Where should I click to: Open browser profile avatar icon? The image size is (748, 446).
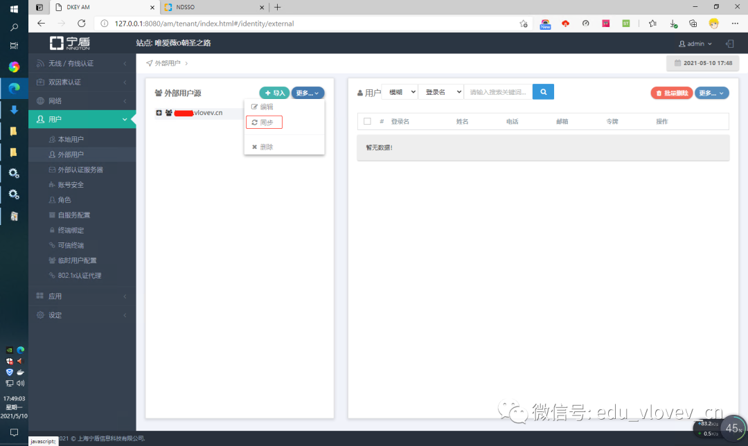pos(713,24)
